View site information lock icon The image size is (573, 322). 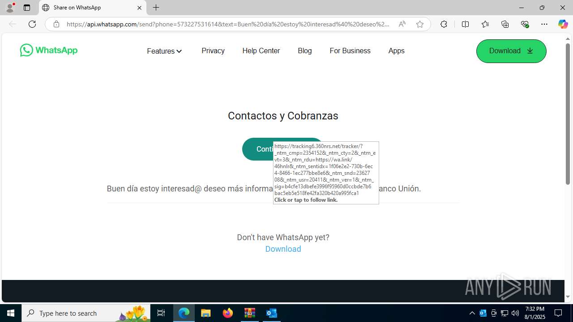click(x=56, y=24)
